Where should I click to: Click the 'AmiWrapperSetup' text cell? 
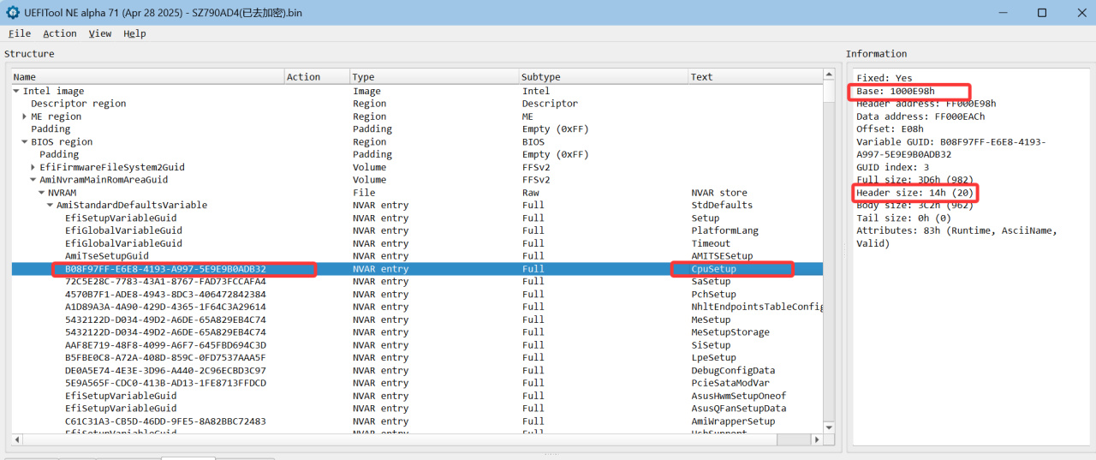[733, 421]
